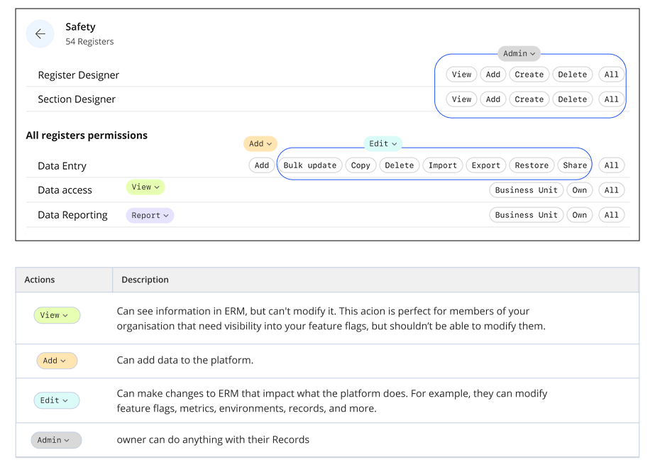
Task: Click Bulk update in the Data Entry row
Action: click(x=310, y=165)
